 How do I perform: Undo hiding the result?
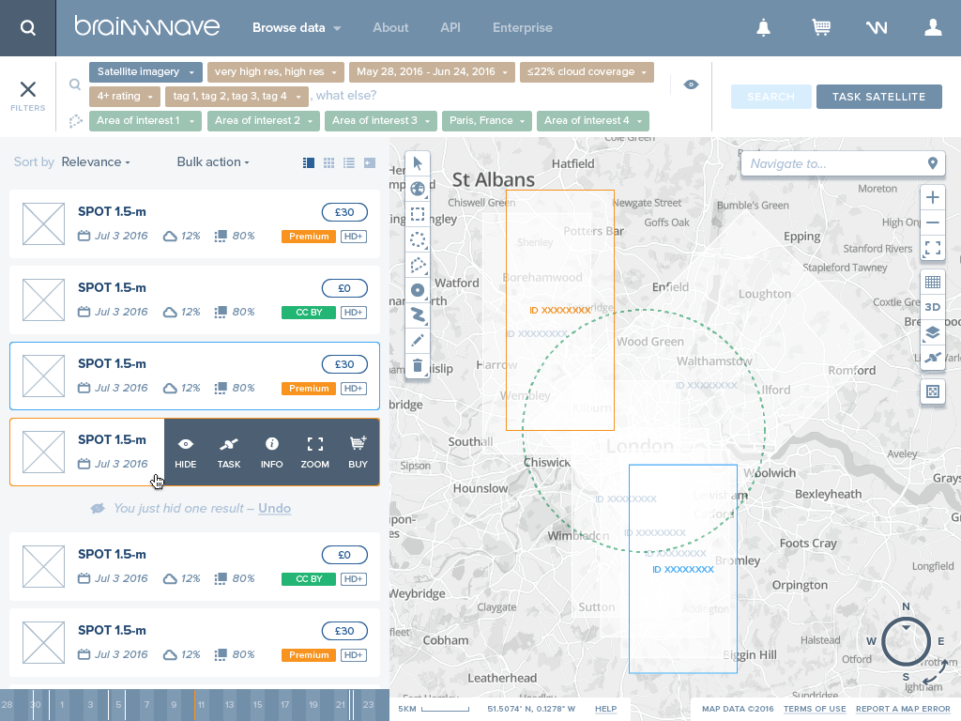click(274, 508)
